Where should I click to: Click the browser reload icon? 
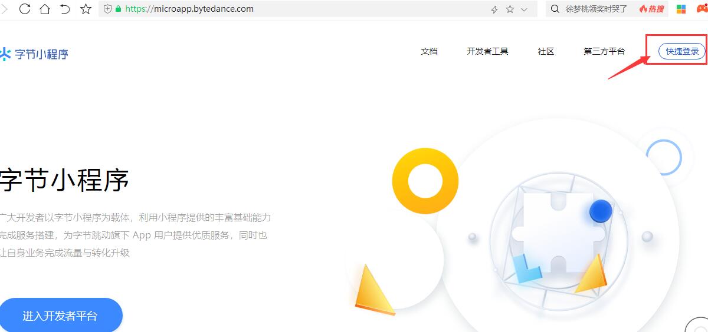point(25,9)
